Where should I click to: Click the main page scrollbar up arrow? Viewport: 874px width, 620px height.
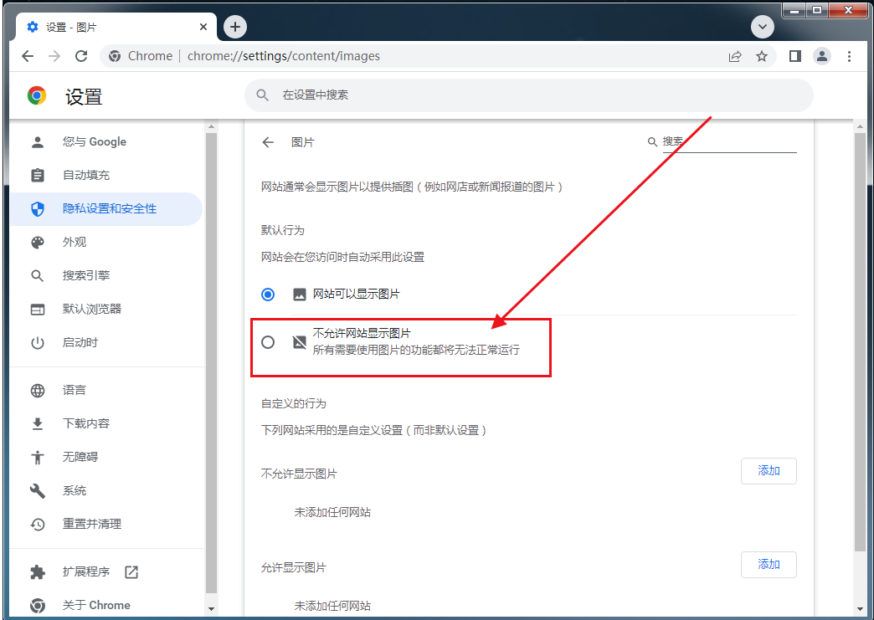click(x=860, y=127)
